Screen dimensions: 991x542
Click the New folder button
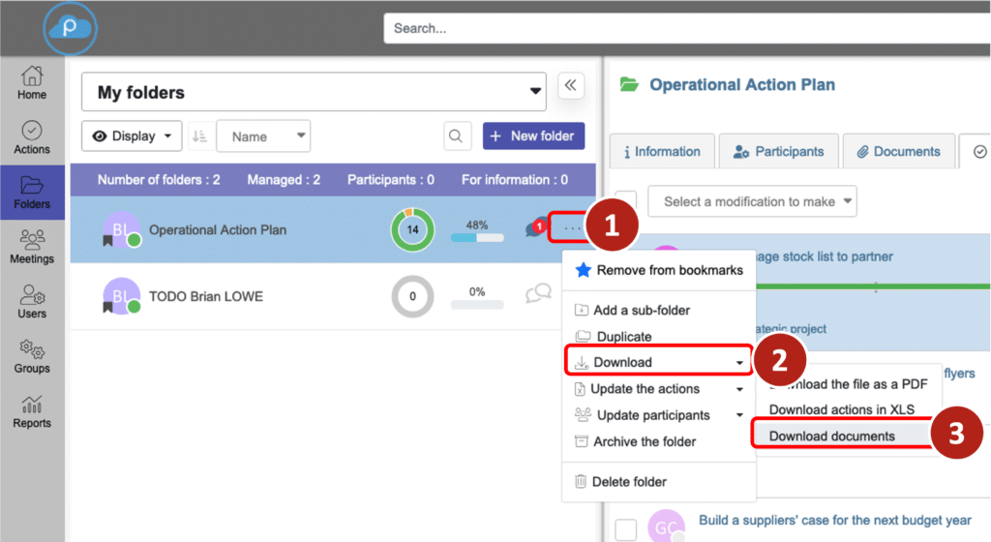pos(533,136)
